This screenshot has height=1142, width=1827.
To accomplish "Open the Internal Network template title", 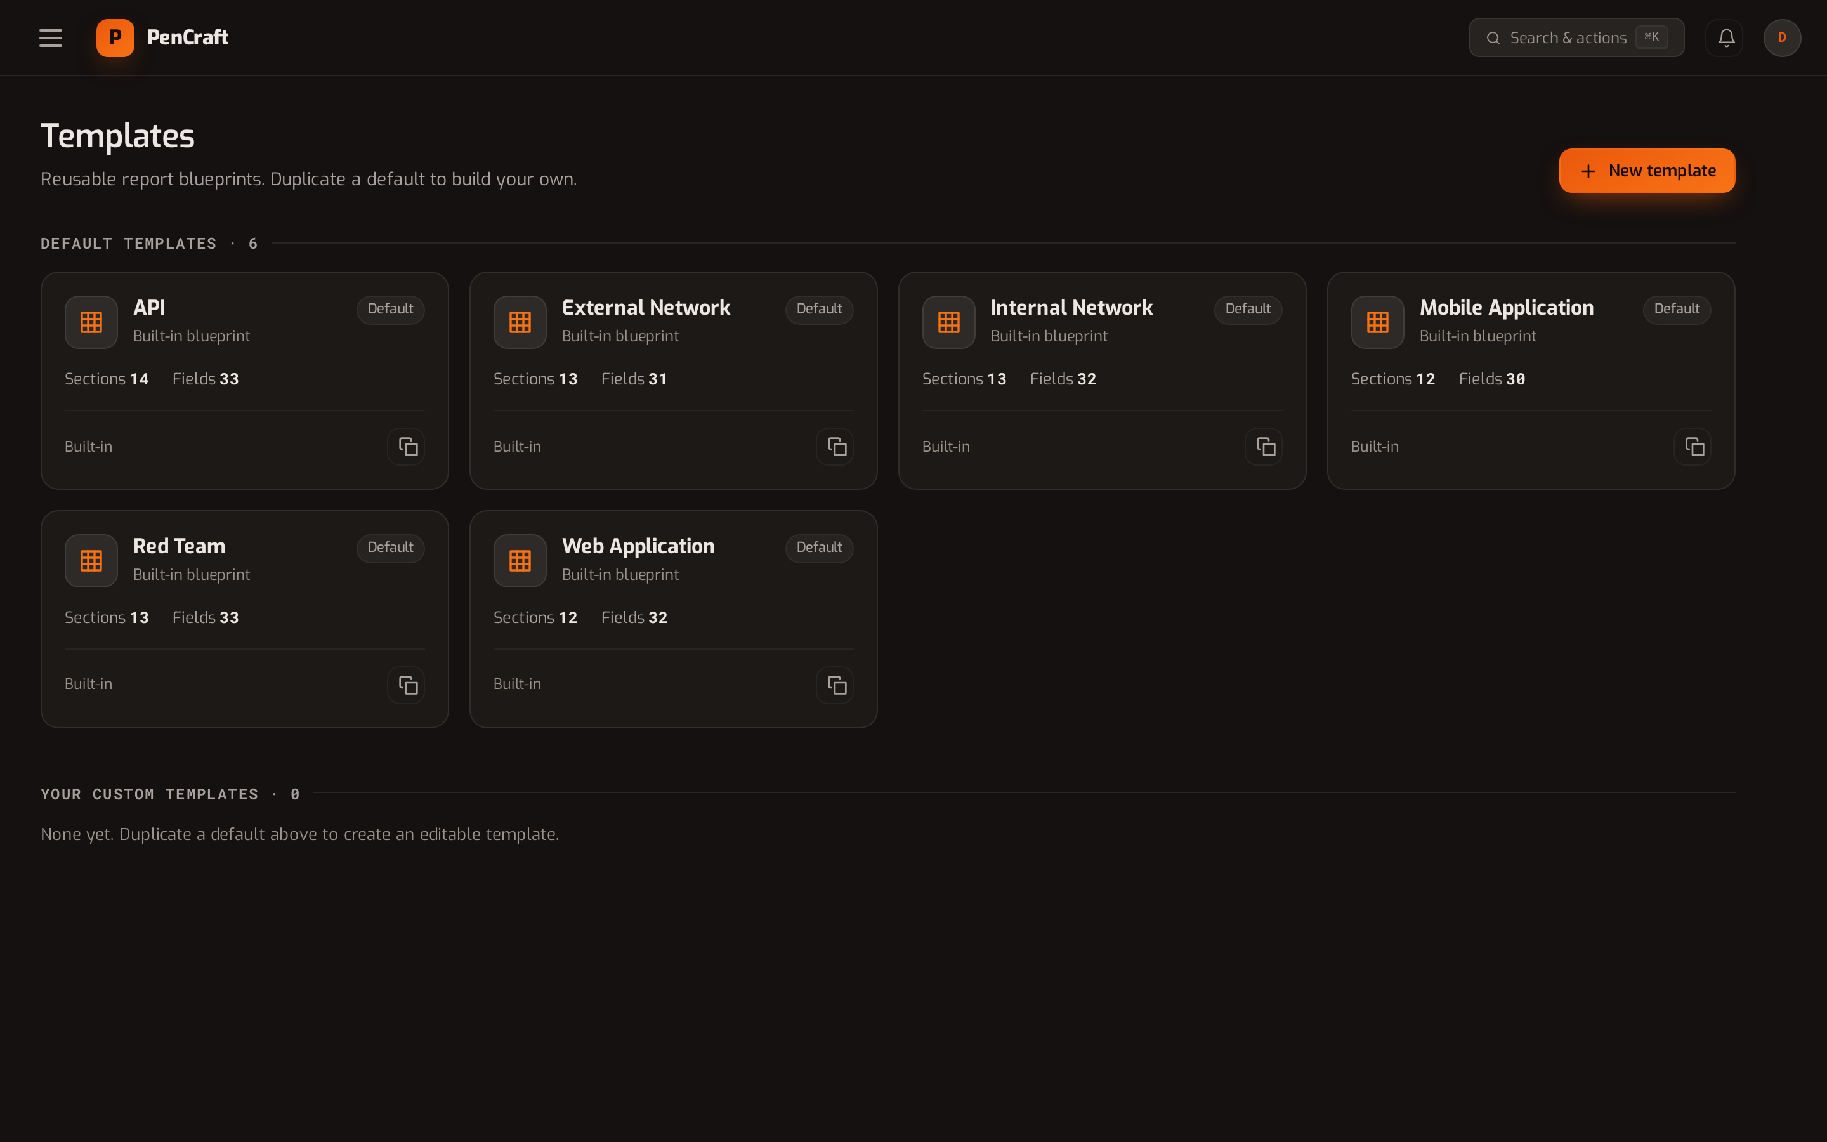I will [1071, 308].
